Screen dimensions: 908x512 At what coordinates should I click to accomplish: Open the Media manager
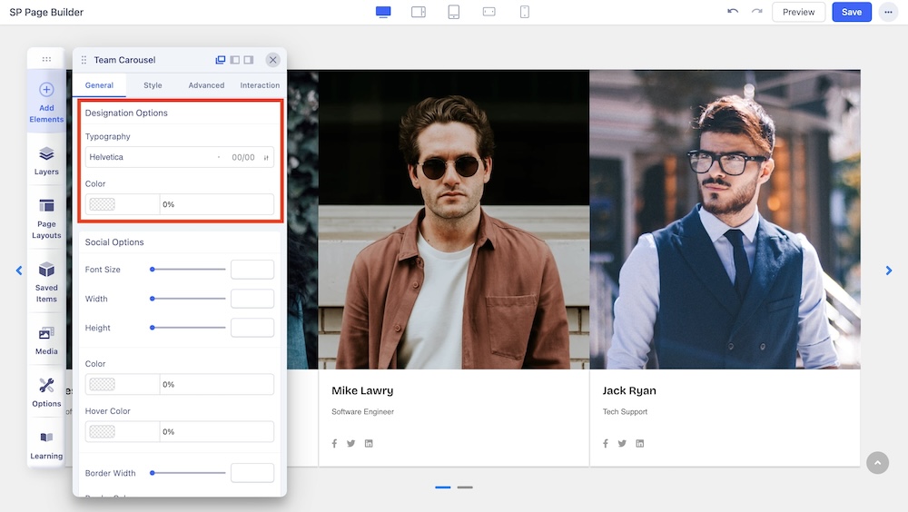point(46,339)
